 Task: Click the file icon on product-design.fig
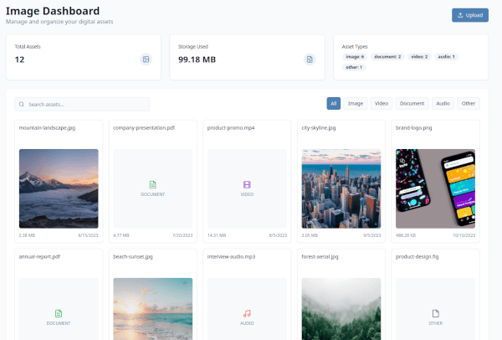435,313
